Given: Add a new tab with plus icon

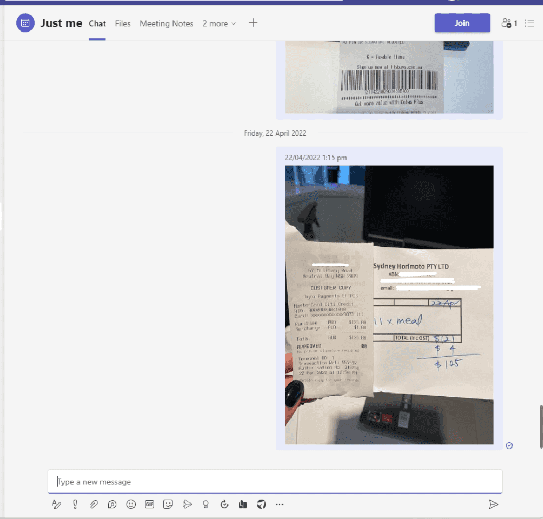Looking at the screenshot, I should pos(253,23).
